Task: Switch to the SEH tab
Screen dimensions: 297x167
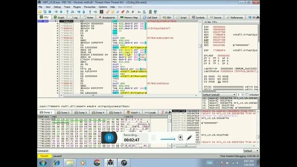Action: (167, 18)
